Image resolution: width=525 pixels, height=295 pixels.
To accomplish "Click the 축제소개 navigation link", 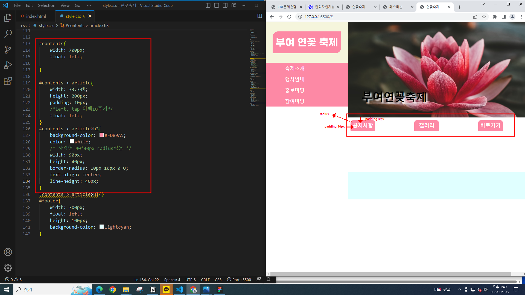I will click(x=294, y=68).
